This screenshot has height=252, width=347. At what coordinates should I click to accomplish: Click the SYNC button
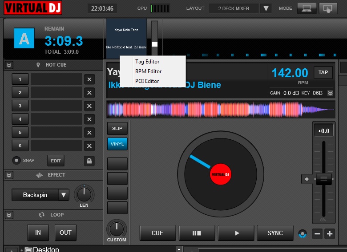coord(275,233)
